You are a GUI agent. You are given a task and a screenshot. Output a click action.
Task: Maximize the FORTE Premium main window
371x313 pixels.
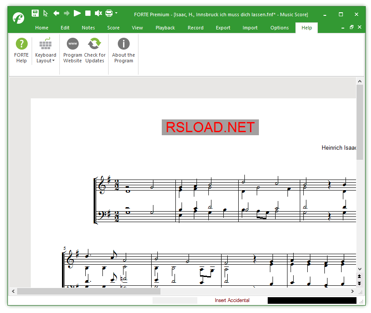(x=341, y=14)
